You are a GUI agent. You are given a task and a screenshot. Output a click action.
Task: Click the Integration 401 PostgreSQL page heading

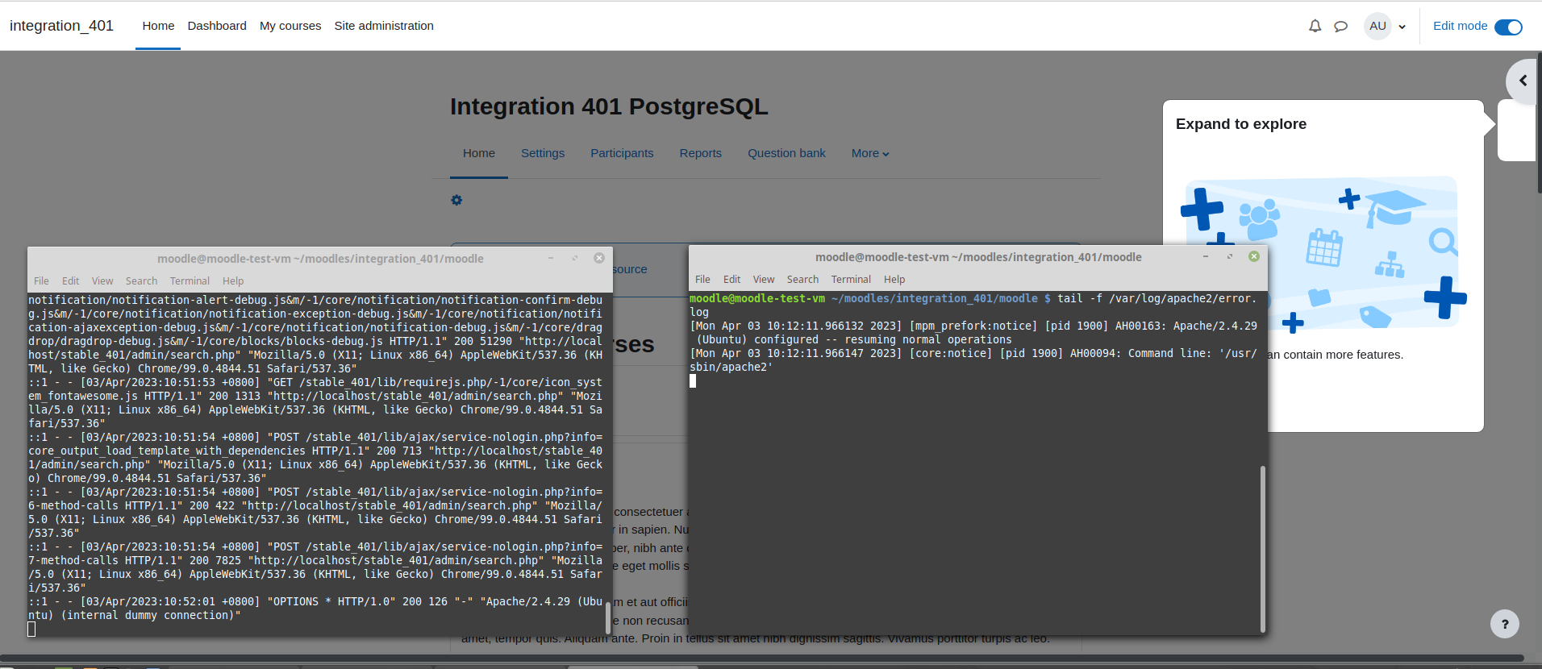(x=609, y=106)
